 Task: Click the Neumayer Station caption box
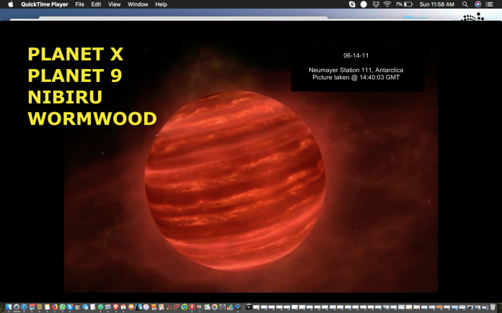point(357,71)
